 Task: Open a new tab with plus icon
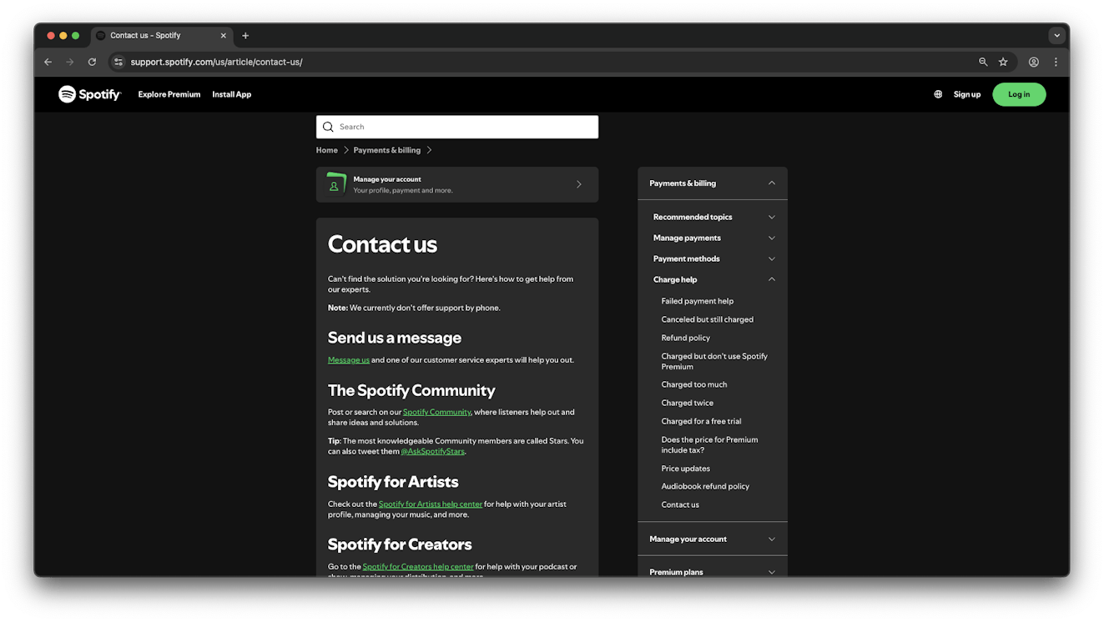245,36
